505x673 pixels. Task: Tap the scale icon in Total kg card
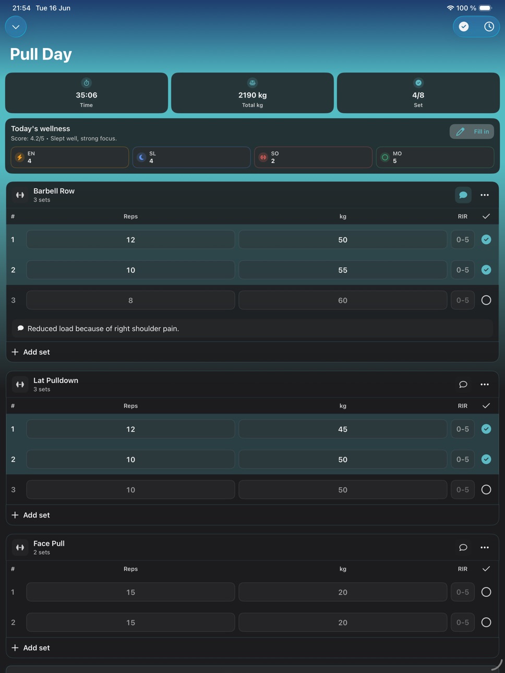click(252, 82)
